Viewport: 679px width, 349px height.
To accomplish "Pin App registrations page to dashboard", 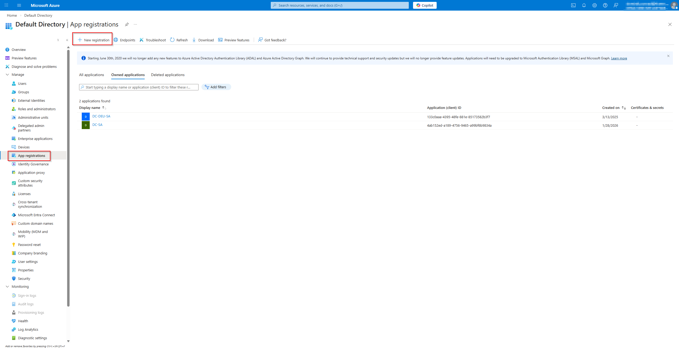I will point(127,24).
